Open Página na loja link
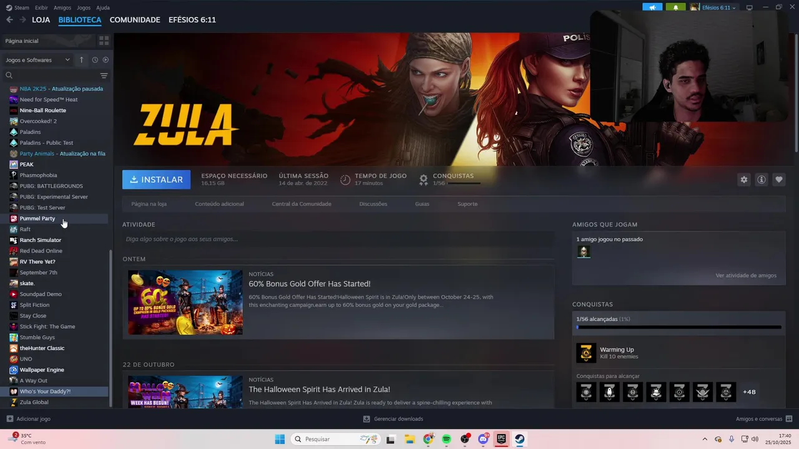The height and width of the screenshot is (449, 799). [x=149, y=204]
